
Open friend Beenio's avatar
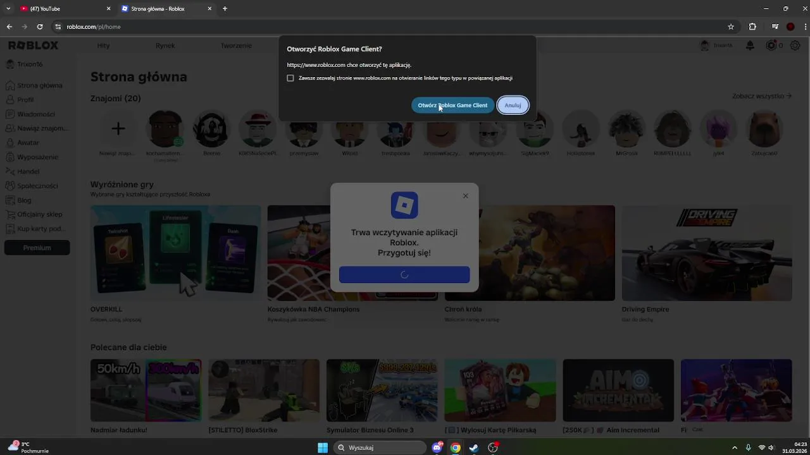[211, 129]
